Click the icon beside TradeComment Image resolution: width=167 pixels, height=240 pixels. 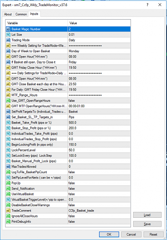click(8, 210)
